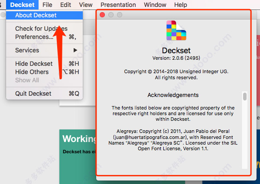Select the green Working slide thumbnail
The height and width of the screenshot is (184, 260).
tap(78, 156)
